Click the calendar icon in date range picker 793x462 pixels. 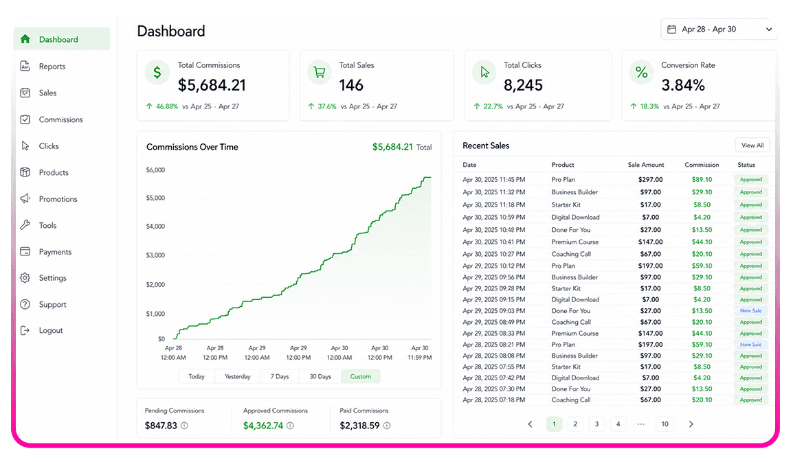coord(671,30)
